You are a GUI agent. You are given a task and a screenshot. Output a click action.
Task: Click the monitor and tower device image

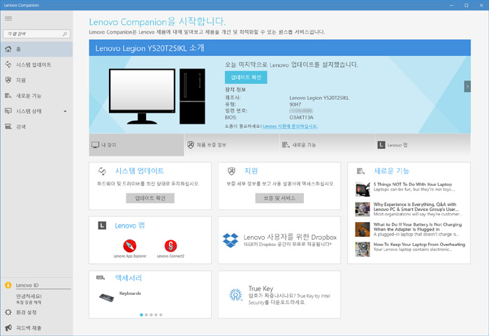[x=157, y=96]
